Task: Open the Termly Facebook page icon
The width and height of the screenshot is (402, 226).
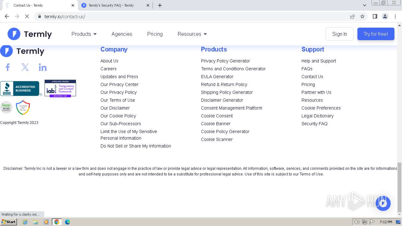Action: point(8,67)
